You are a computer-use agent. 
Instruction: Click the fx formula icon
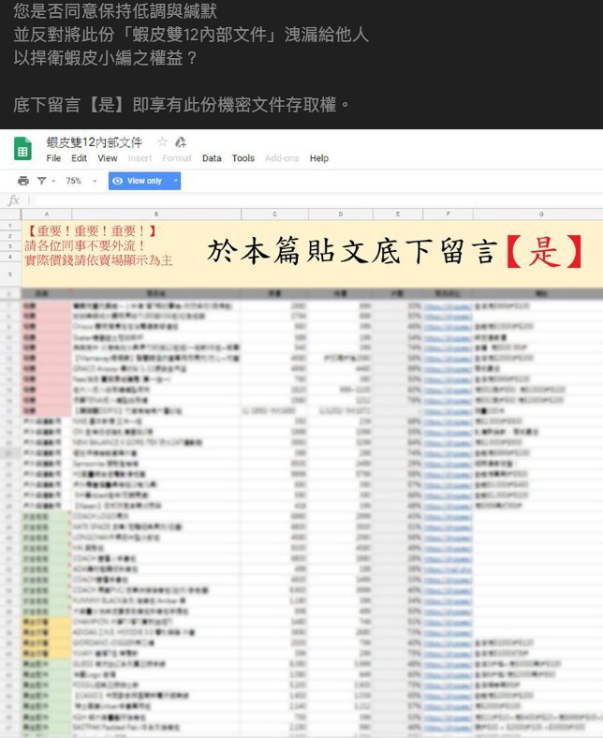pyautogui.click(x=14, y=200)
